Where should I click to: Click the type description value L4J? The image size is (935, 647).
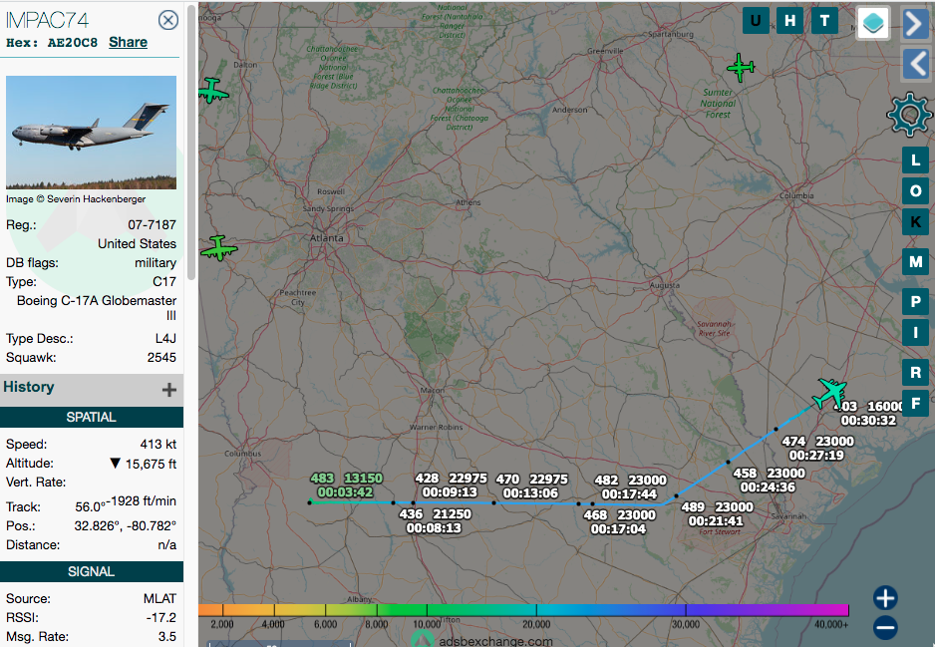pos(165,339)
